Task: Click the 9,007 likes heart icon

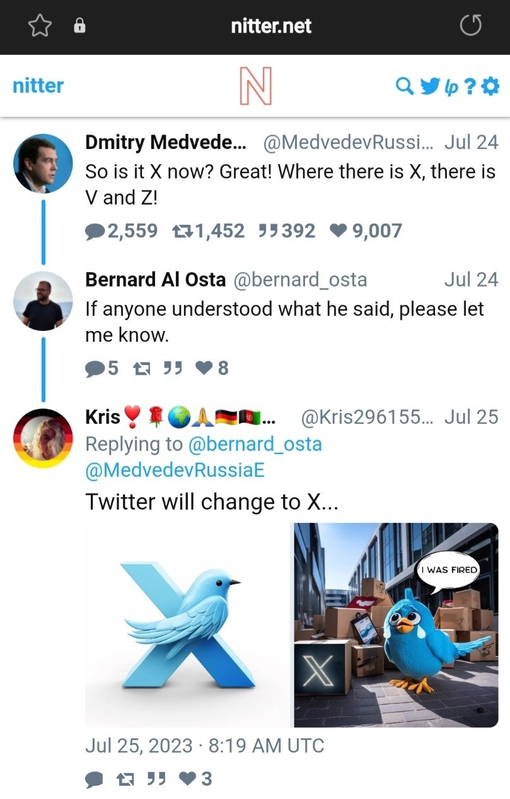Action: 339,231
